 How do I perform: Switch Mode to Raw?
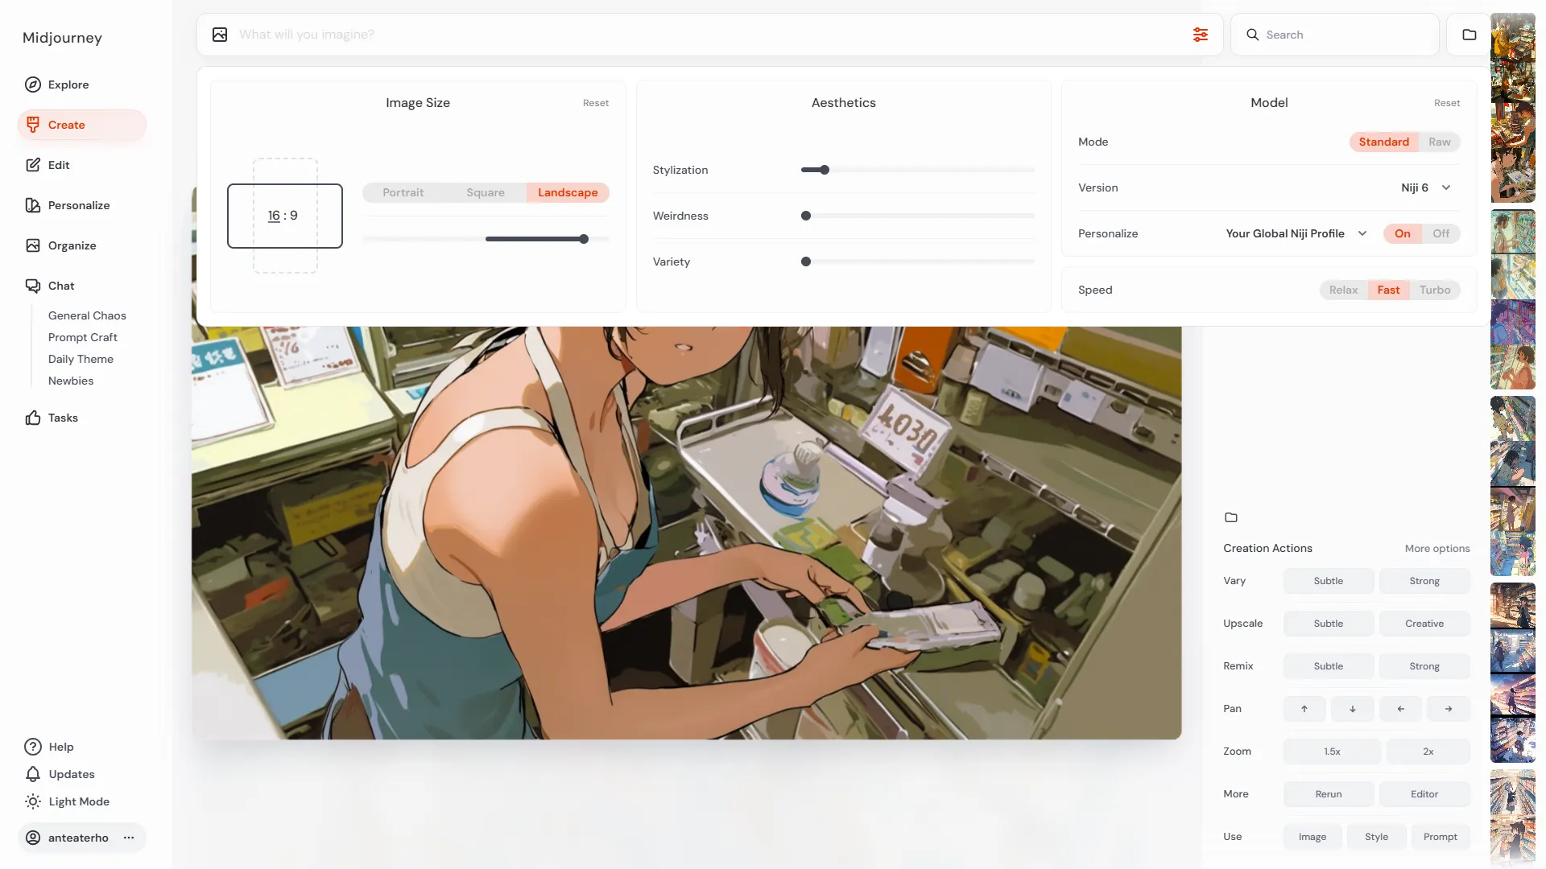pos(1439,142)
